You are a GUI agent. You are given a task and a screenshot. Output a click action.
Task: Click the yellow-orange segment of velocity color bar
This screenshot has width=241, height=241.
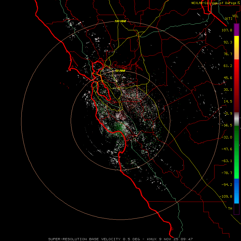236,48
